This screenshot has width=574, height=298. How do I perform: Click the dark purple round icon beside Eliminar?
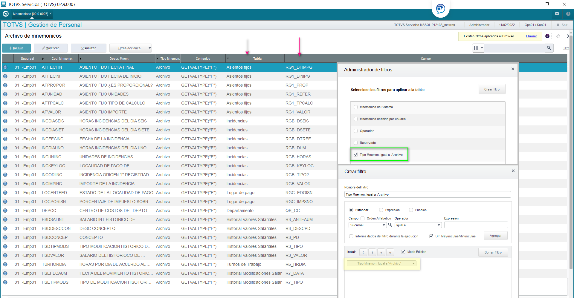pyautogui.click(x=547, y=36)
